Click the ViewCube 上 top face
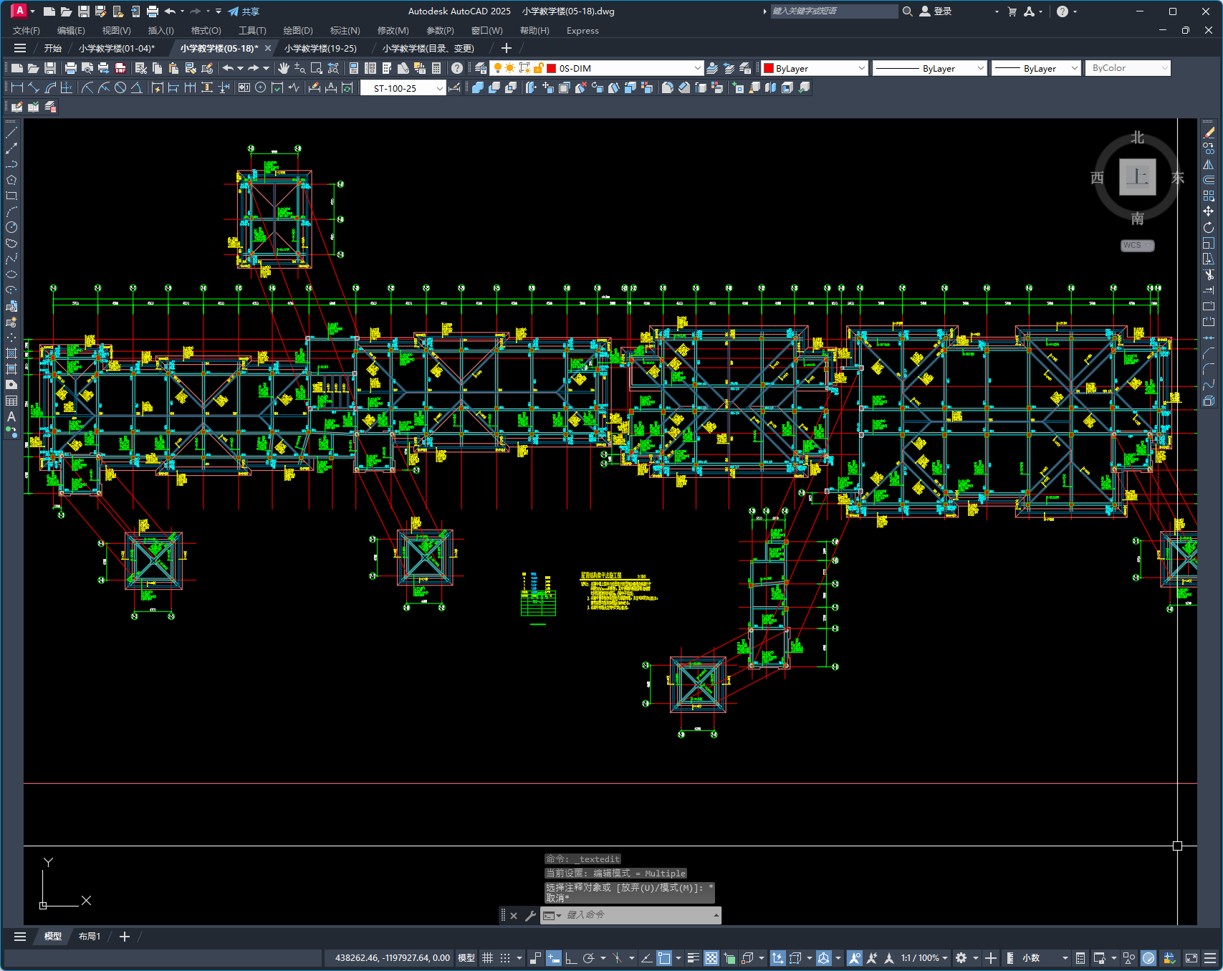The width and height of the screenshot is (1223, 971). click(x=1137, y=176)
